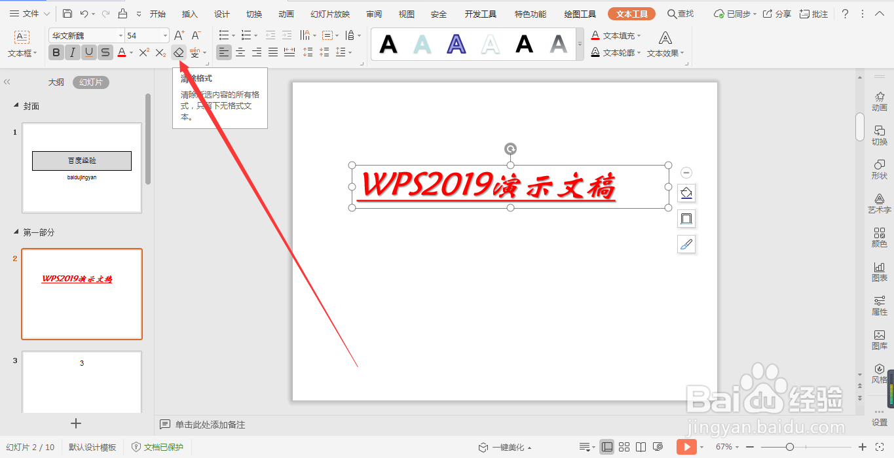The height and width of the screenshot is (458, 894).
Task: Toggle bold formatting on selected text
Action: coord(56,52)
